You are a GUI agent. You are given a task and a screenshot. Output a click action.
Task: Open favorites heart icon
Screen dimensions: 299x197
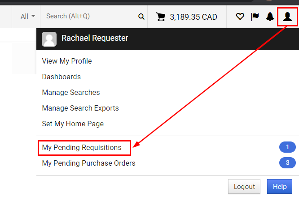coord(240,17)
